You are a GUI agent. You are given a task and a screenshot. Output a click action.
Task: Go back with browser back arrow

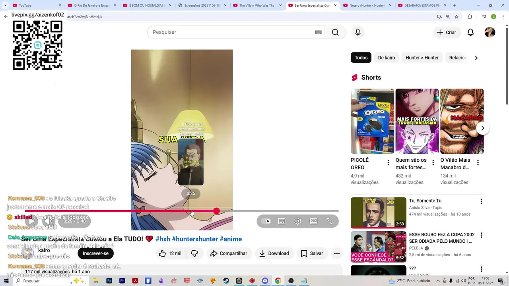[6, 17]
